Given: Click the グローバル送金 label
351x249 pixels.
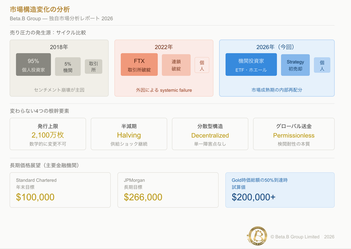Looking at the screenshot, I should [294, 126].
